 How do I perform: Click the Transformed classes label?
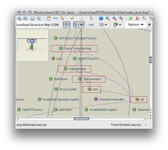[126, 125]
